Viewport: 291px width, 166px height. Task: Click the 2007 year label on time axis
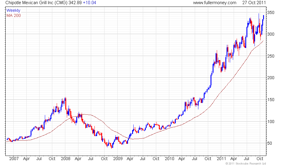14,159
